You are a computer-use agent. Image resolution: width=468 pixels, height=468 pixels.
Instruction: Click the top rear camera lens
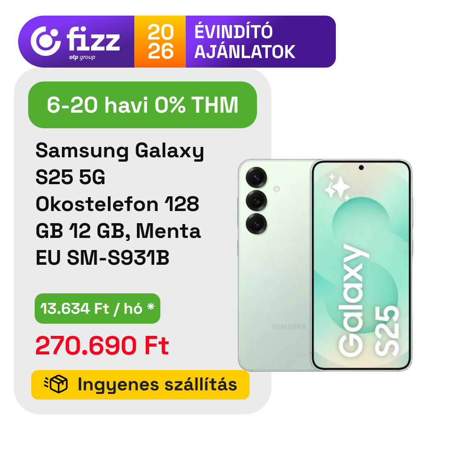pos(256,177)
